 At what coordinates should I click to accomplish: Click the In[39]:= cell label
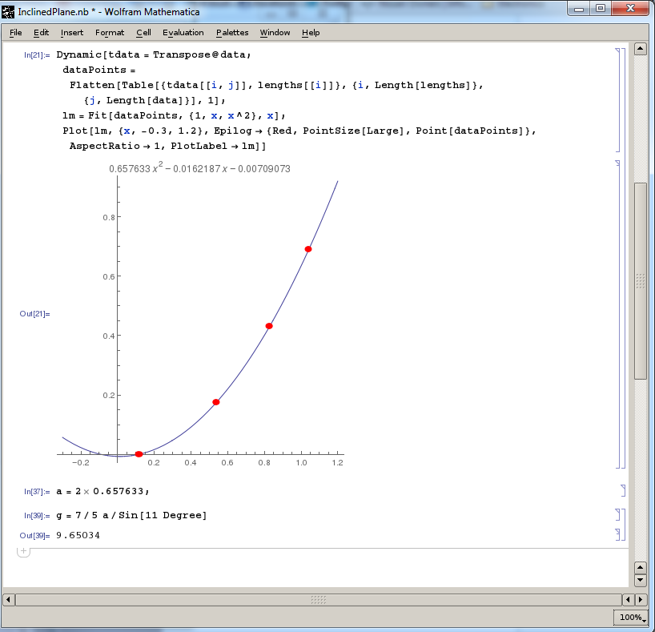pyautogui.click(x=37, y=515)
